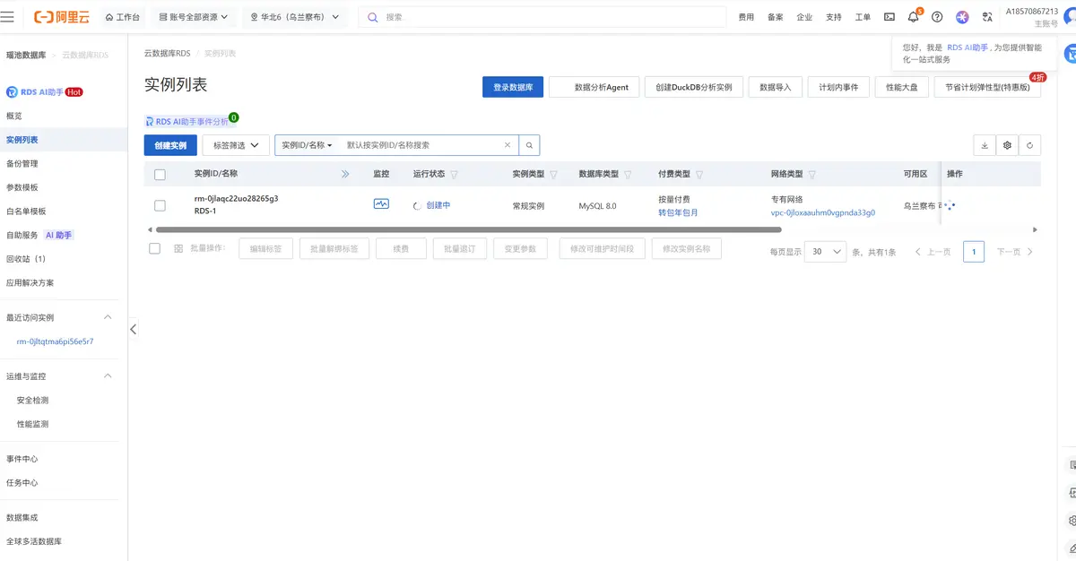The height and width of the screenshot is (561, 1076).
Task: Open VPC link vpc-0jloxaauhm0vgpnda33g0
Action: 823,213
